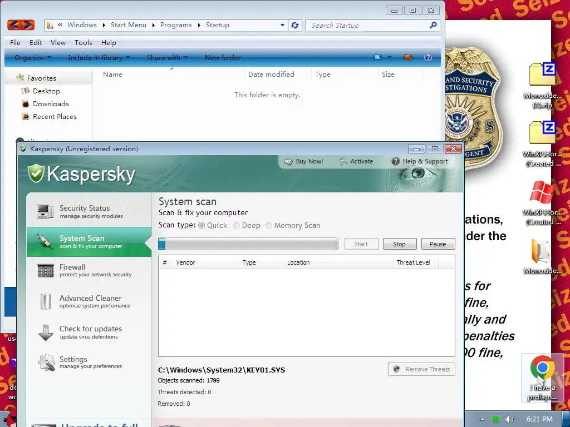Click the Explorer forward arrow button

click(28, 24)
